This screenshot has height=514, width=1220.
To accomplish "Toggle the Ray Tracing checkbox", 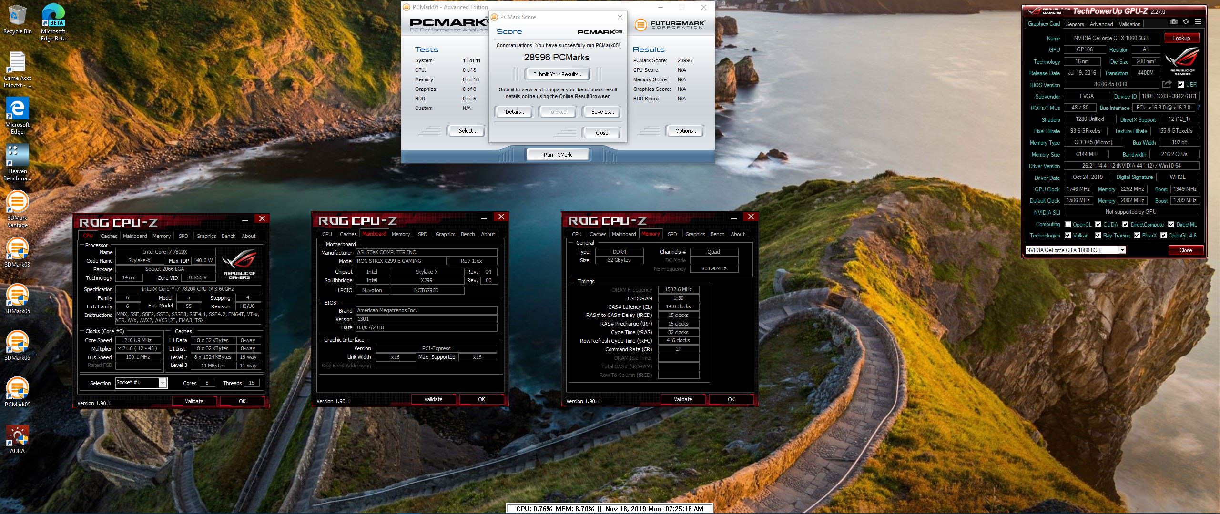I will (x=1098, y=236).
